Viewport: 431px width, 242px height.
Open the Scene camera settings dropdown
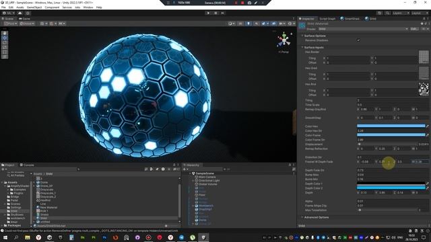[x=282, y=24]
